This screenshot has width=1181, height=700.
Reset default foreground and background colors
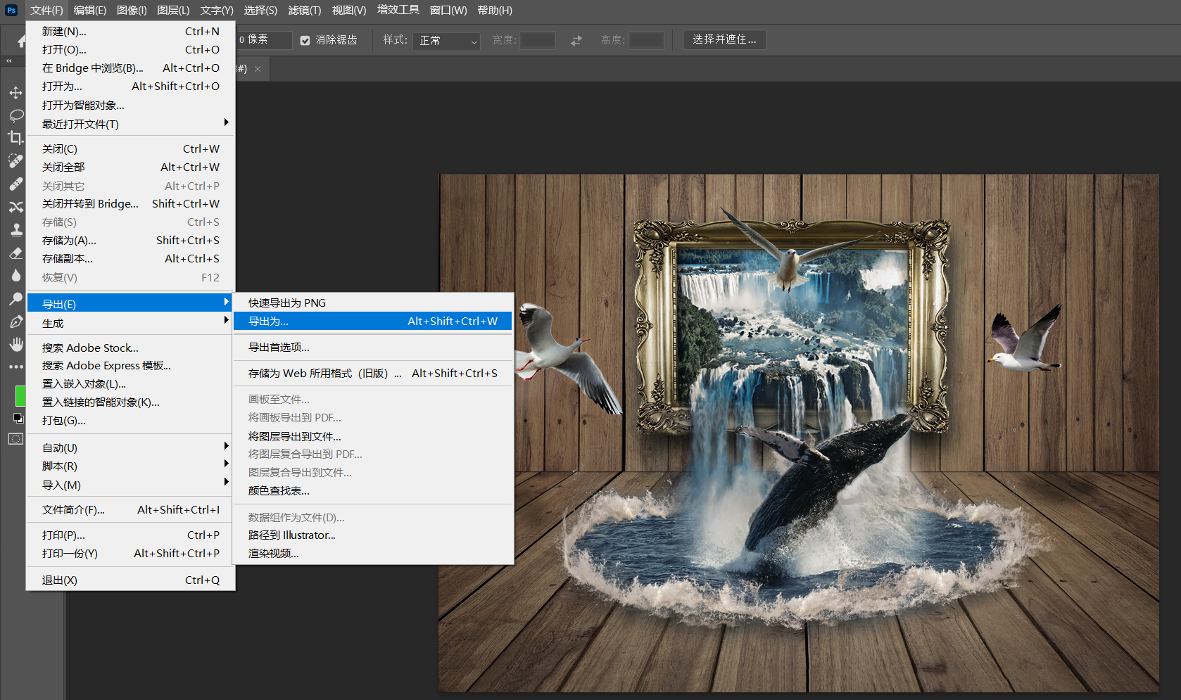click(18, 419)
